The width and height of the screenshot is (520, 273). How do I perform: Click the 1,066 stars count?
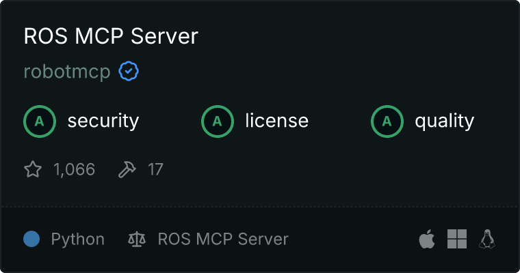click(74, 169)
